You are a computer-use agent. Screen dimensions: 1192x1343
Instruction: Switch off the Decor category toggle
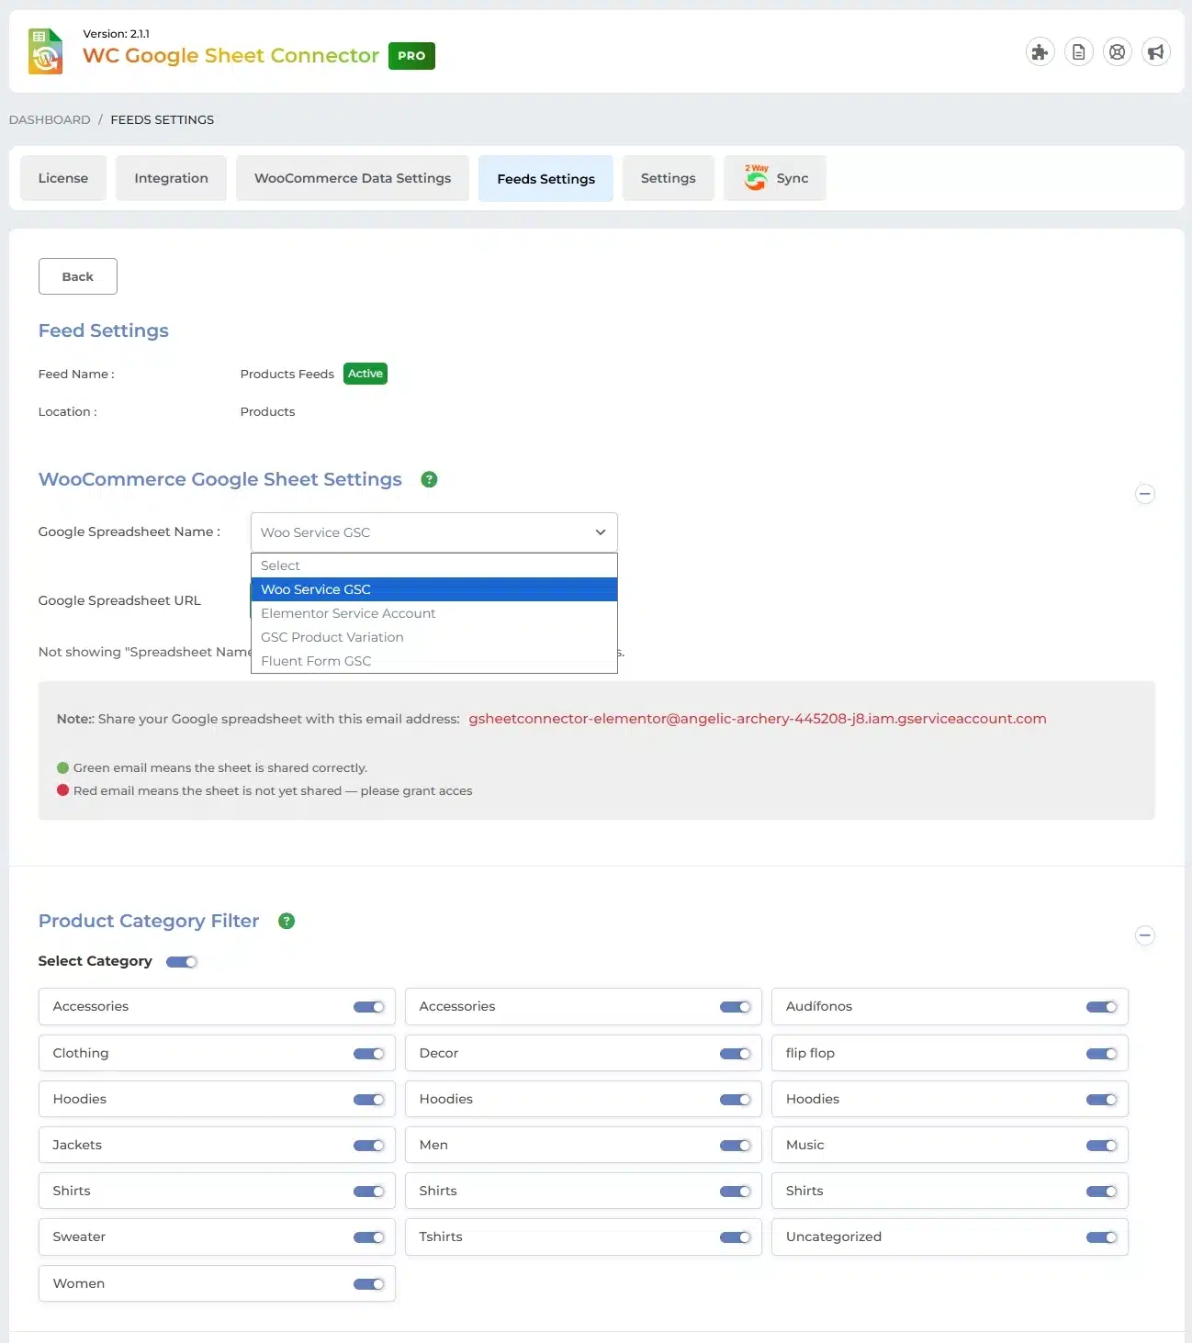tap(735, 1053)
